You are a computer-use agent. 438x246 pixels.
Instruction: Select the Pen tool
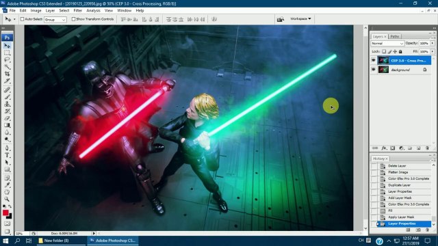(x=7, y=148)
